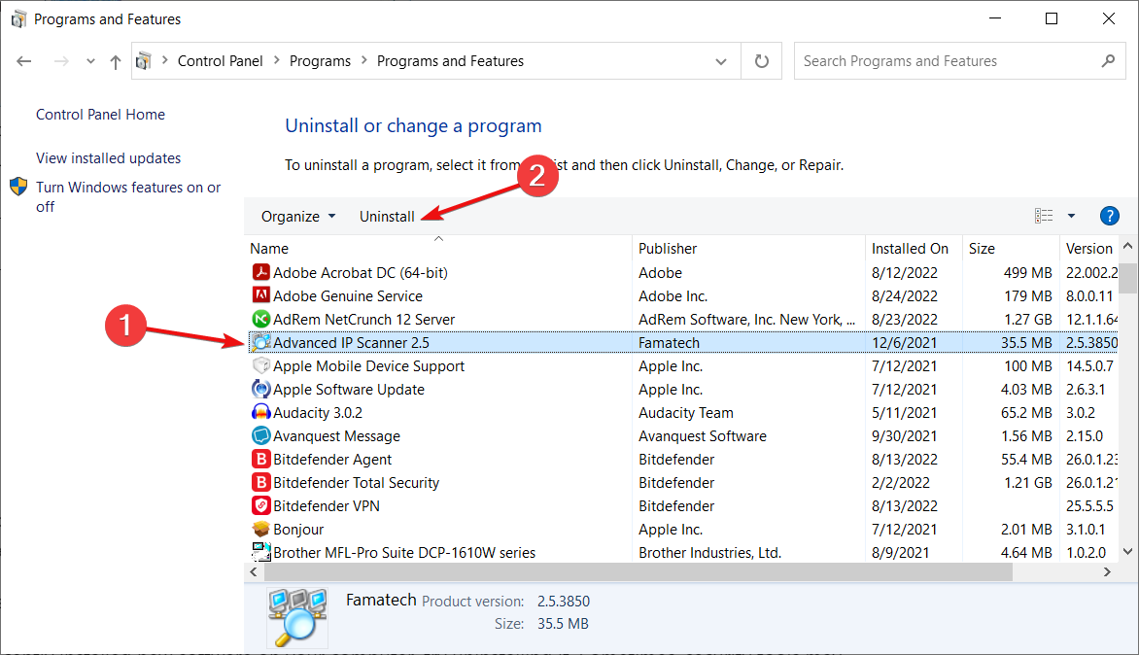This screenshot has height=655, width=1139.
Task: Click the Uninstall toolbar button
Action: [x=387, y=217]
